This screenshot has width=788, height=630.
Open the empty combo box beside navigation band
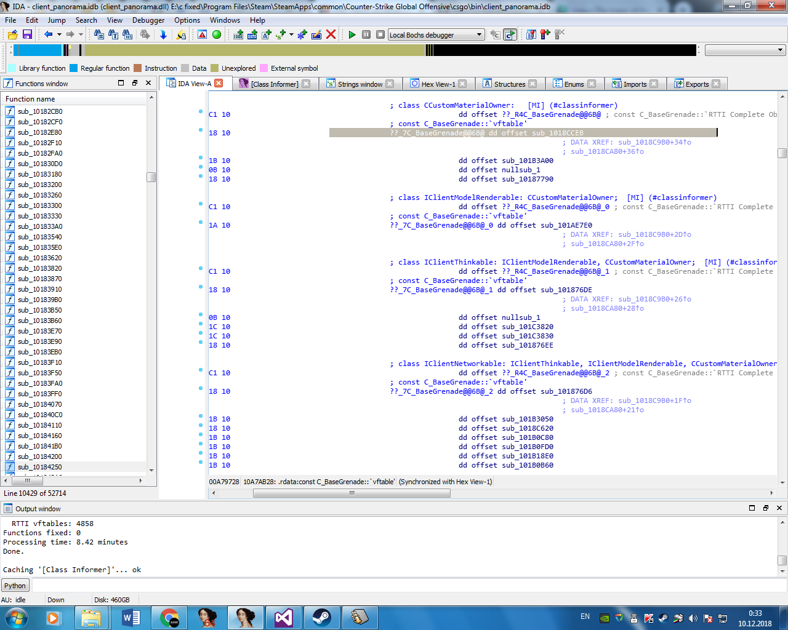745,50
